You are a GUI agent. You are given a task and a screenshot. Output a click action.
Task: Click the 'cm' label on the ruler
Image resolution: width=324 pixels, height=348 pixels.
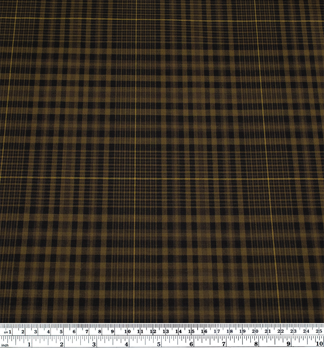pyautogui.click(x=5, y=332)
